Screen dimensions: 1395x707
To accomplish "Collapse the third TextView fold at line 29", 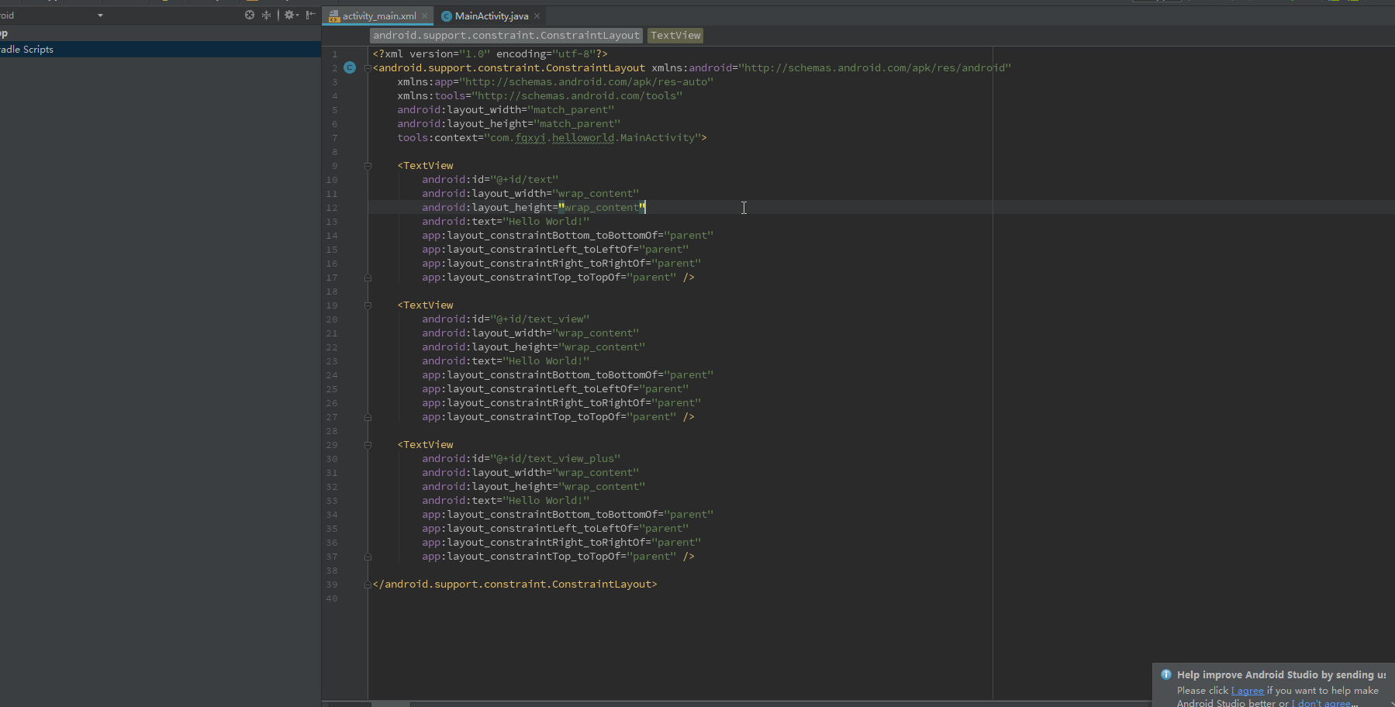I will point(368,444).
